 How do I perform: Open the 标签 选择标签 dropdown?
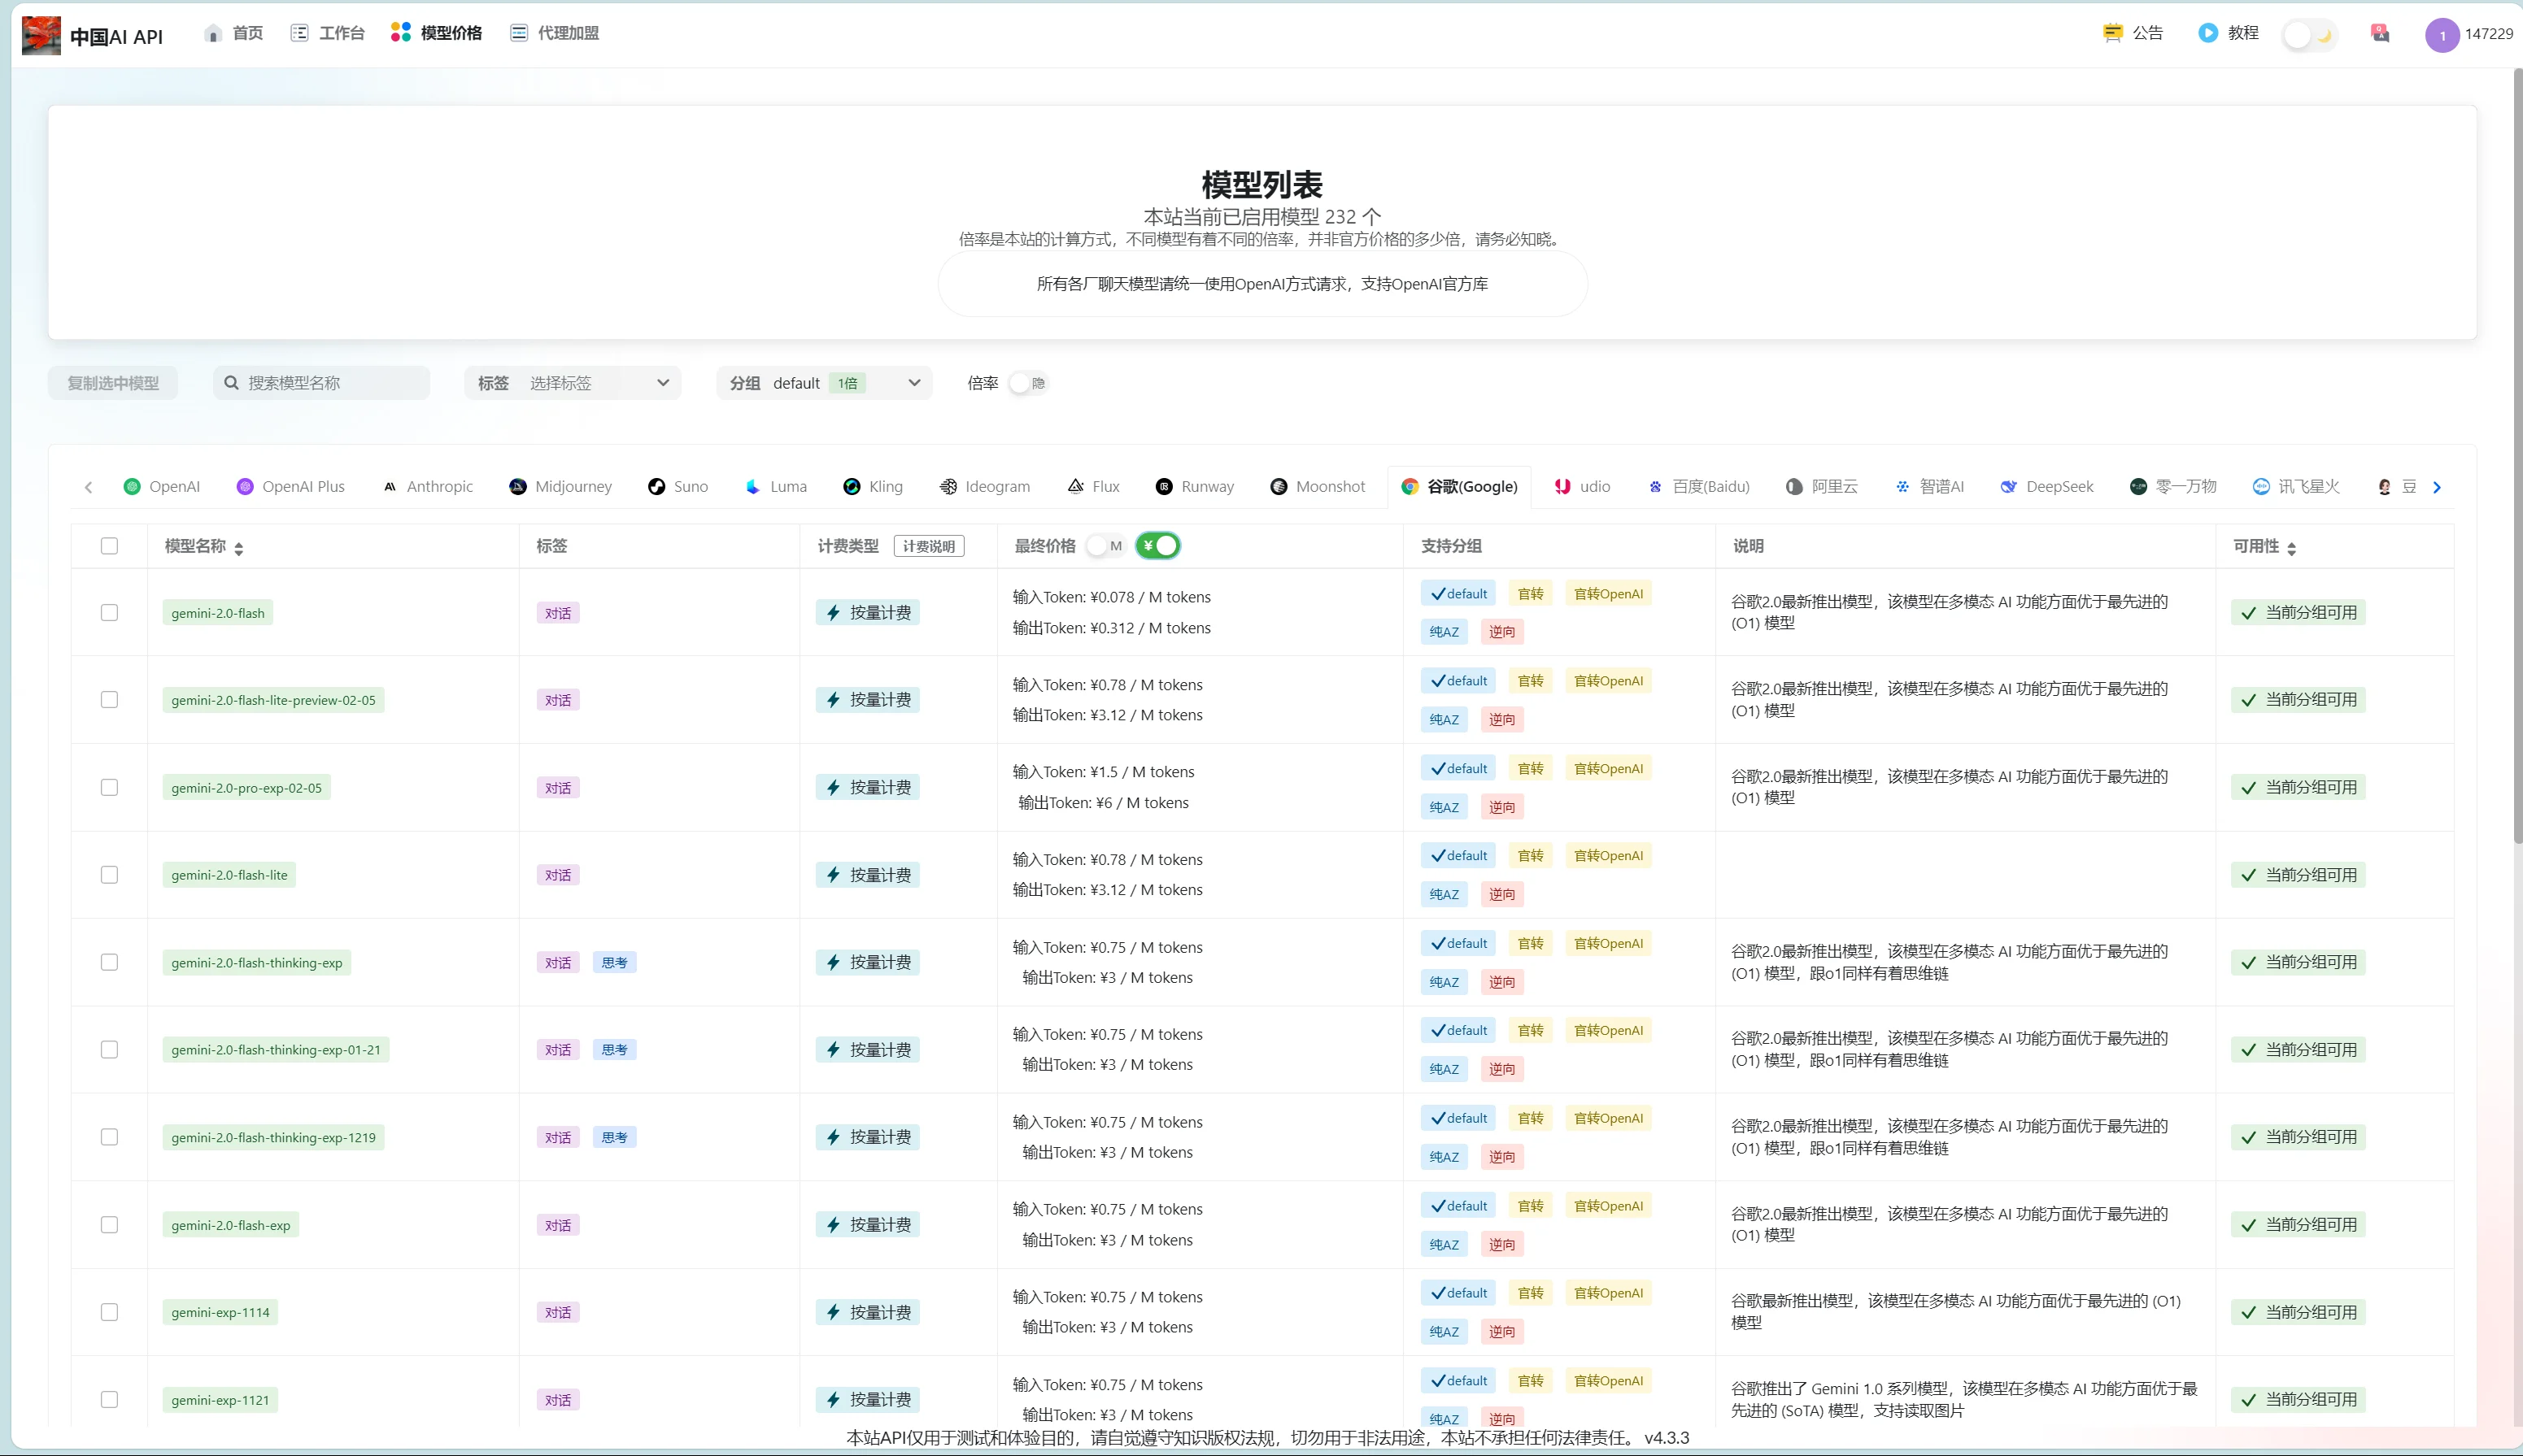(x=573, y=383)
